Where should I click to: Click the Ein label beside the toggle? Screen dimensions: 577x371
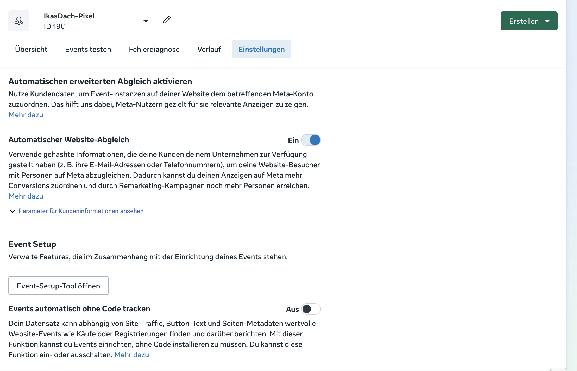(x=293, y=140)
